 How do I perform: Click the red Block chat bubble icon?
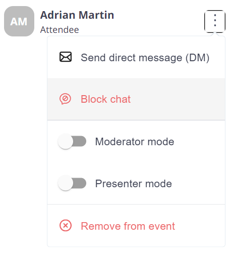click(x=65, y=99)
